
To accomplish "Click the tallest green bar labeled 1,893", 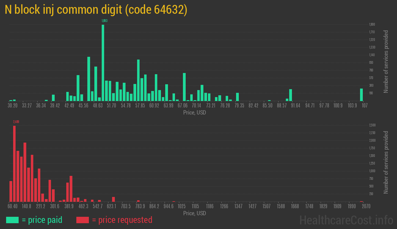I will tap(103, 61).
